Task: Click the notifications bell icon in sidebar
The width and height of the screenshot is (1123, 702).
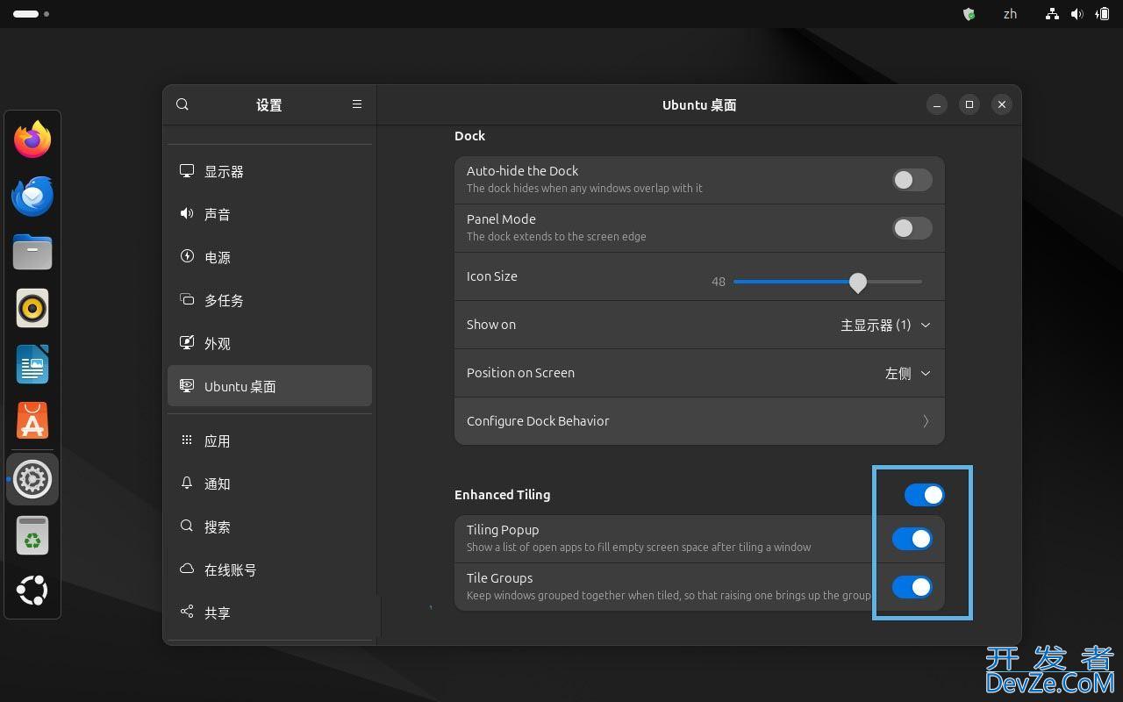Action: pyautogui.click(x=187, y=483)
